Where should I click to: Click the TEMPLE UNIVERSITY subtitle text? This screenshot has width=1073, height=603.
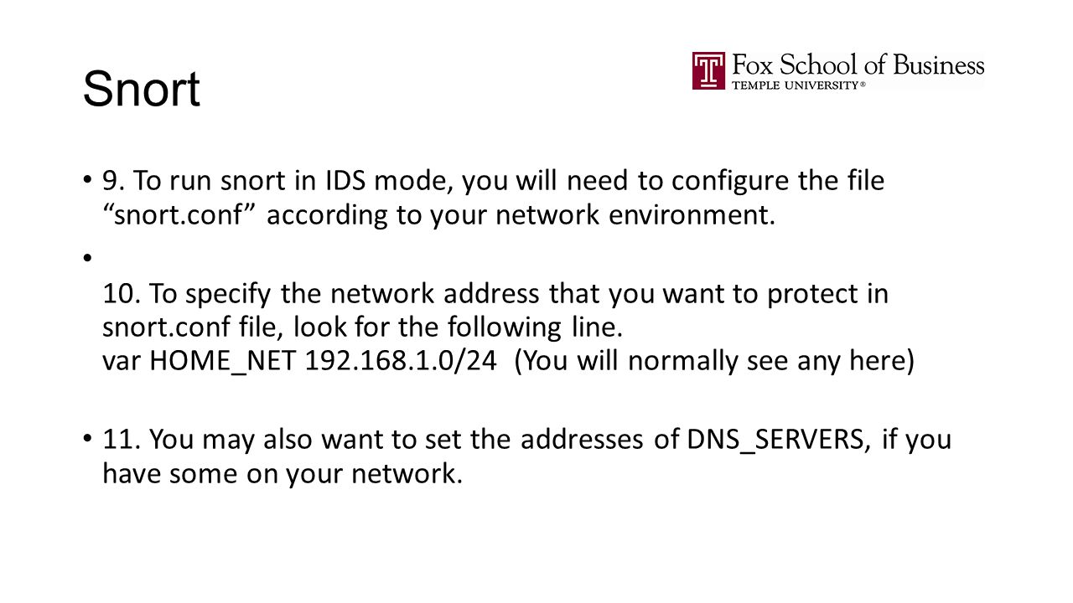[x=795, y=85]
